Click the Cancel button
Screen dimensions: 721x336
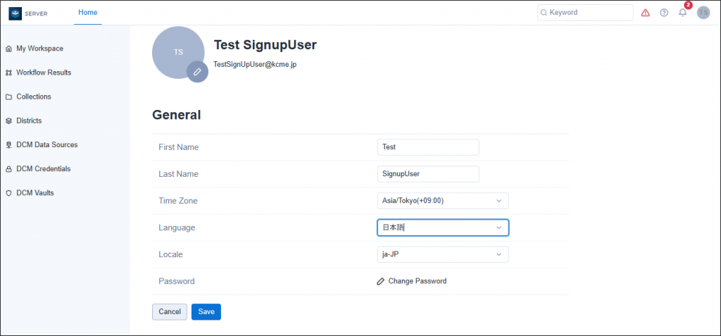[170, 311]
